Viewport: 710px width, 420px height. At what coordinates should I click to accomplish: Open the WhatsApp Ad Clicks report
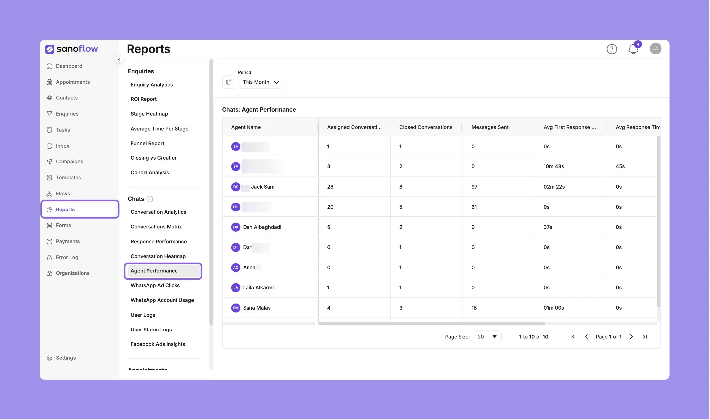click(x=155, y=285)
